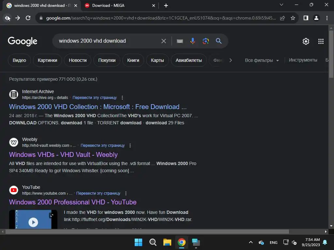Image resolution: width=334 pixels, height=250 pixels.
Task: Filter results by Книги
Action: [x=133, y=60]
